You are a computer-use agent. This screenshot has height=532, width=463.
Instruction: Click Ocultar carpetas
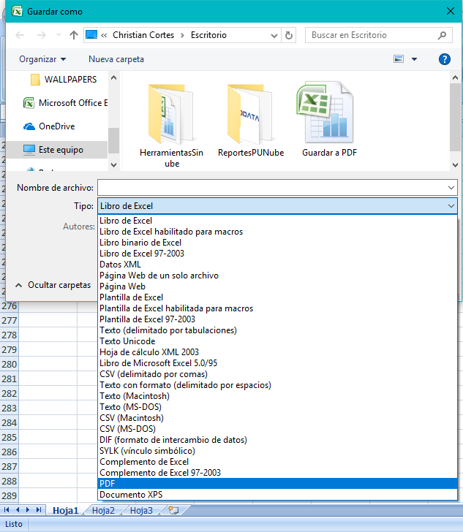coord(53,285)
